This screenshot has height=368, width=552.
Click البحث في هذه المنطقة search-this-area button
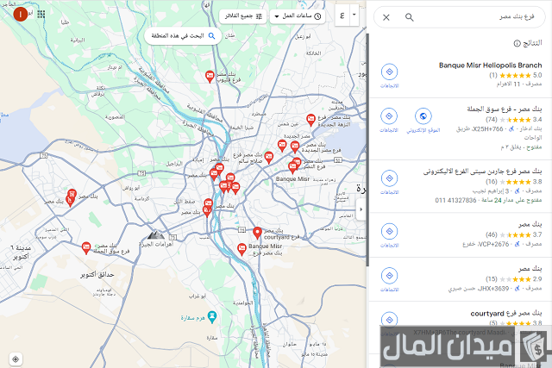pyautogui.click(x=183, y=36)
